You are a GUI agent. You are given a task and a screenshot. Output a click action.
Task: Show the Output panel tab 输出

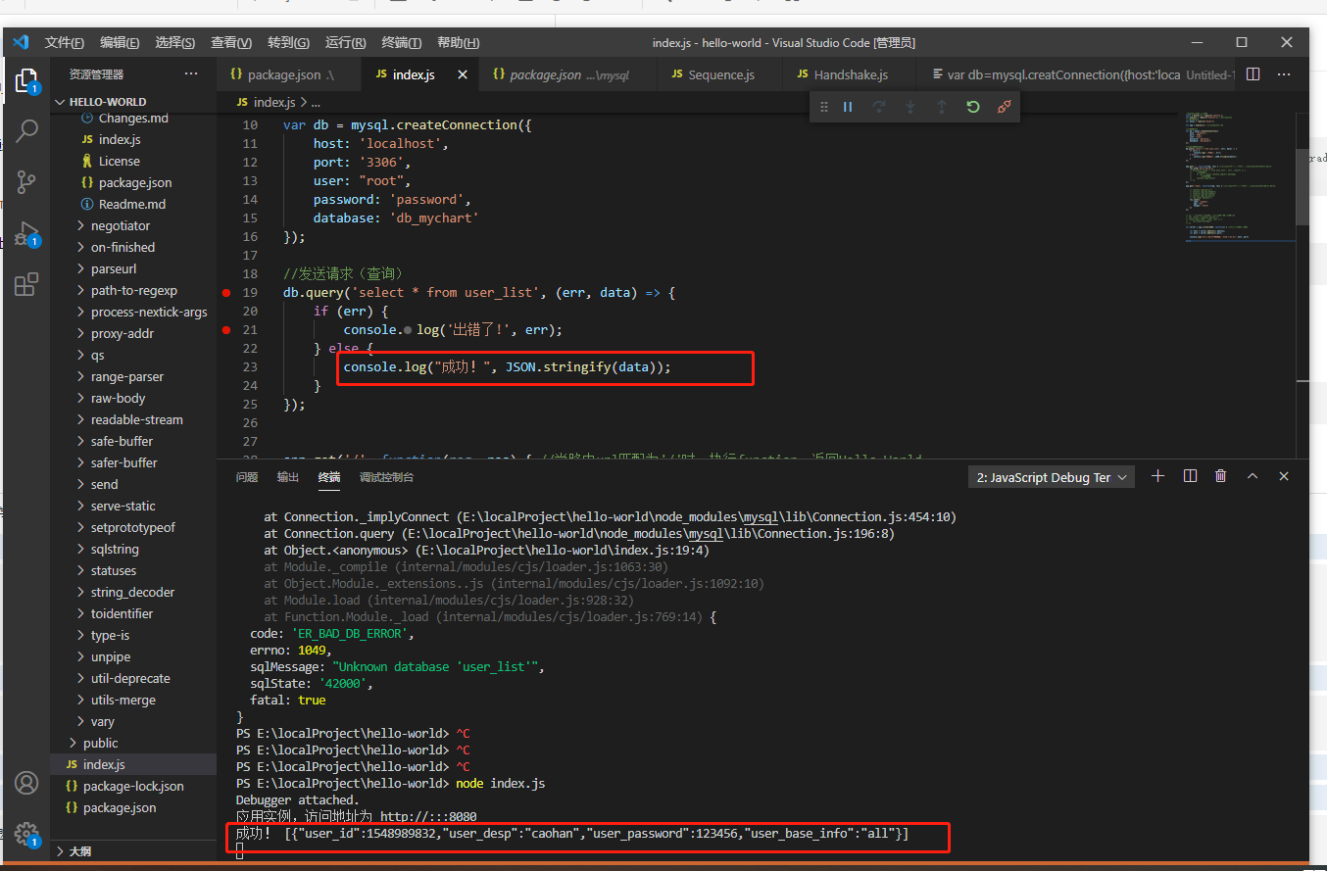click(288, 477)
